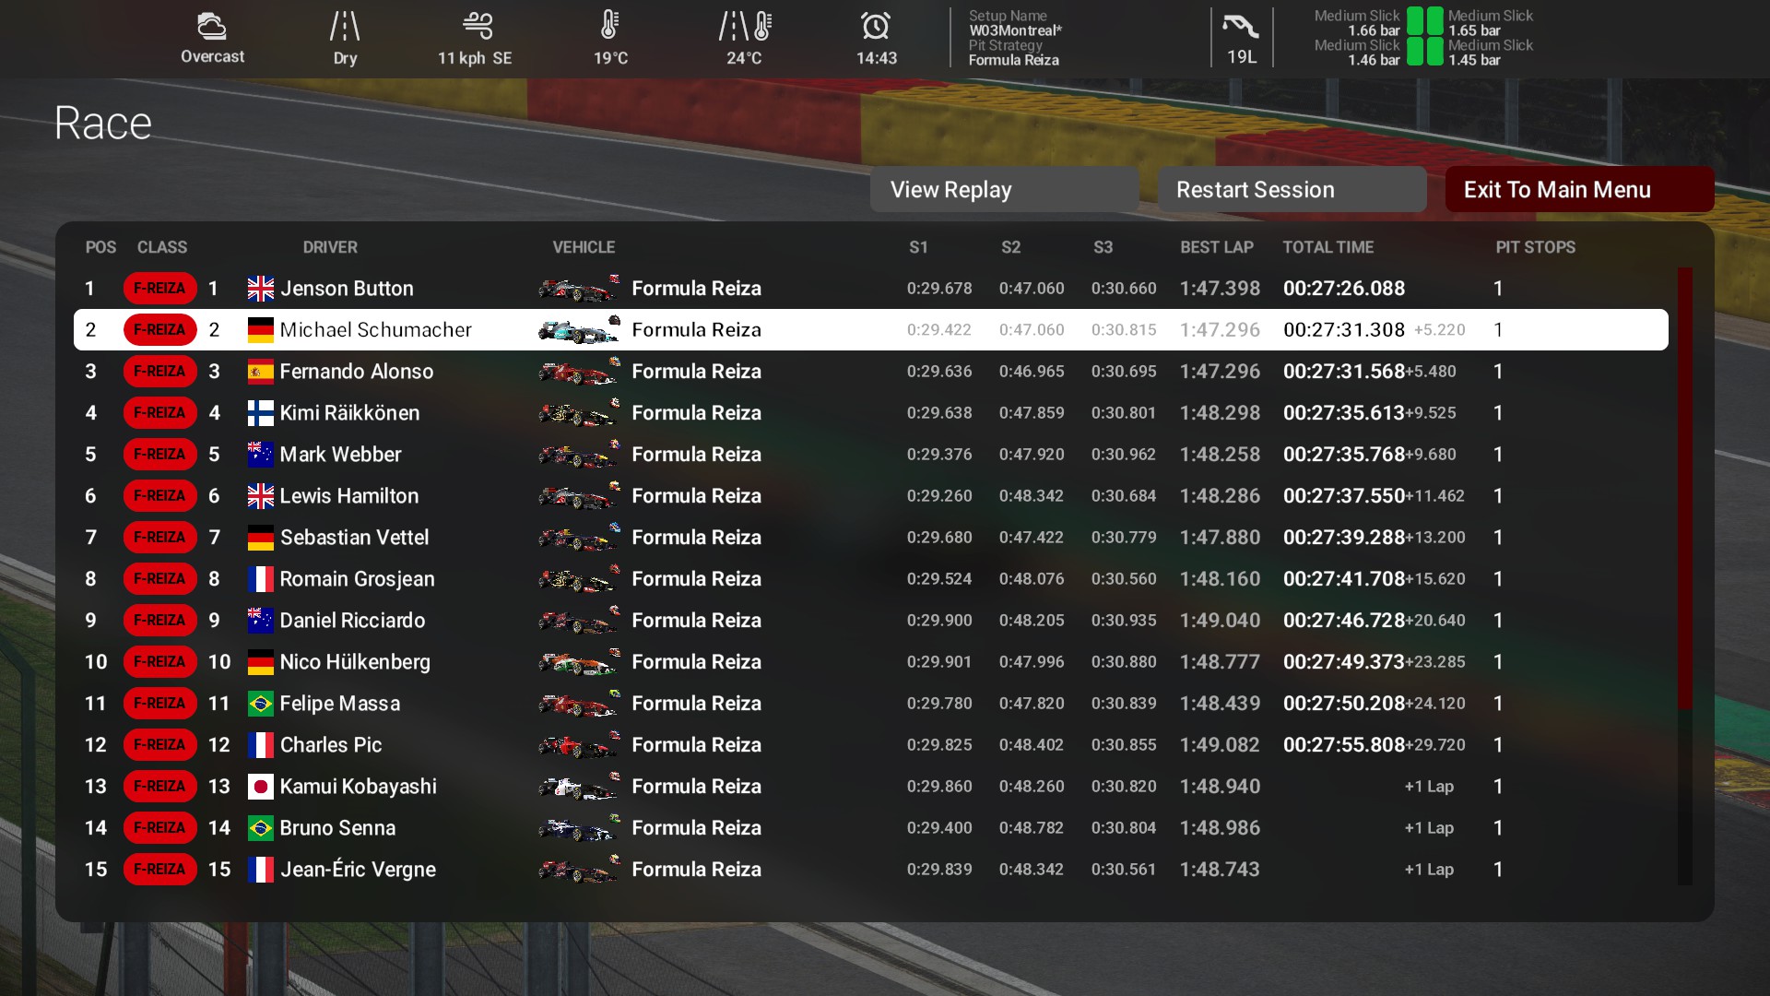
Task: Click the BEST LAP column header
Action: [1217, 247]
